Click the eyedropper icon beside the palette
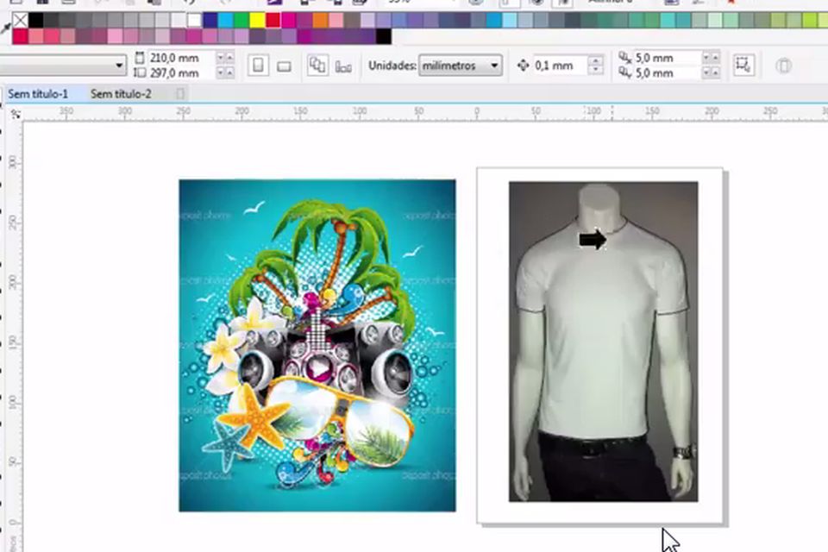 click(x=6, y=29)
